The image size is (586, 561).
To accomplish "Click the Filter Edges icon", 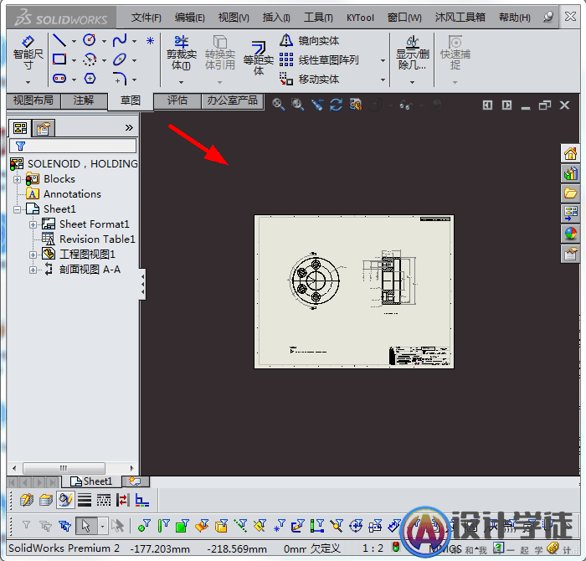I will tap(164, 526).
